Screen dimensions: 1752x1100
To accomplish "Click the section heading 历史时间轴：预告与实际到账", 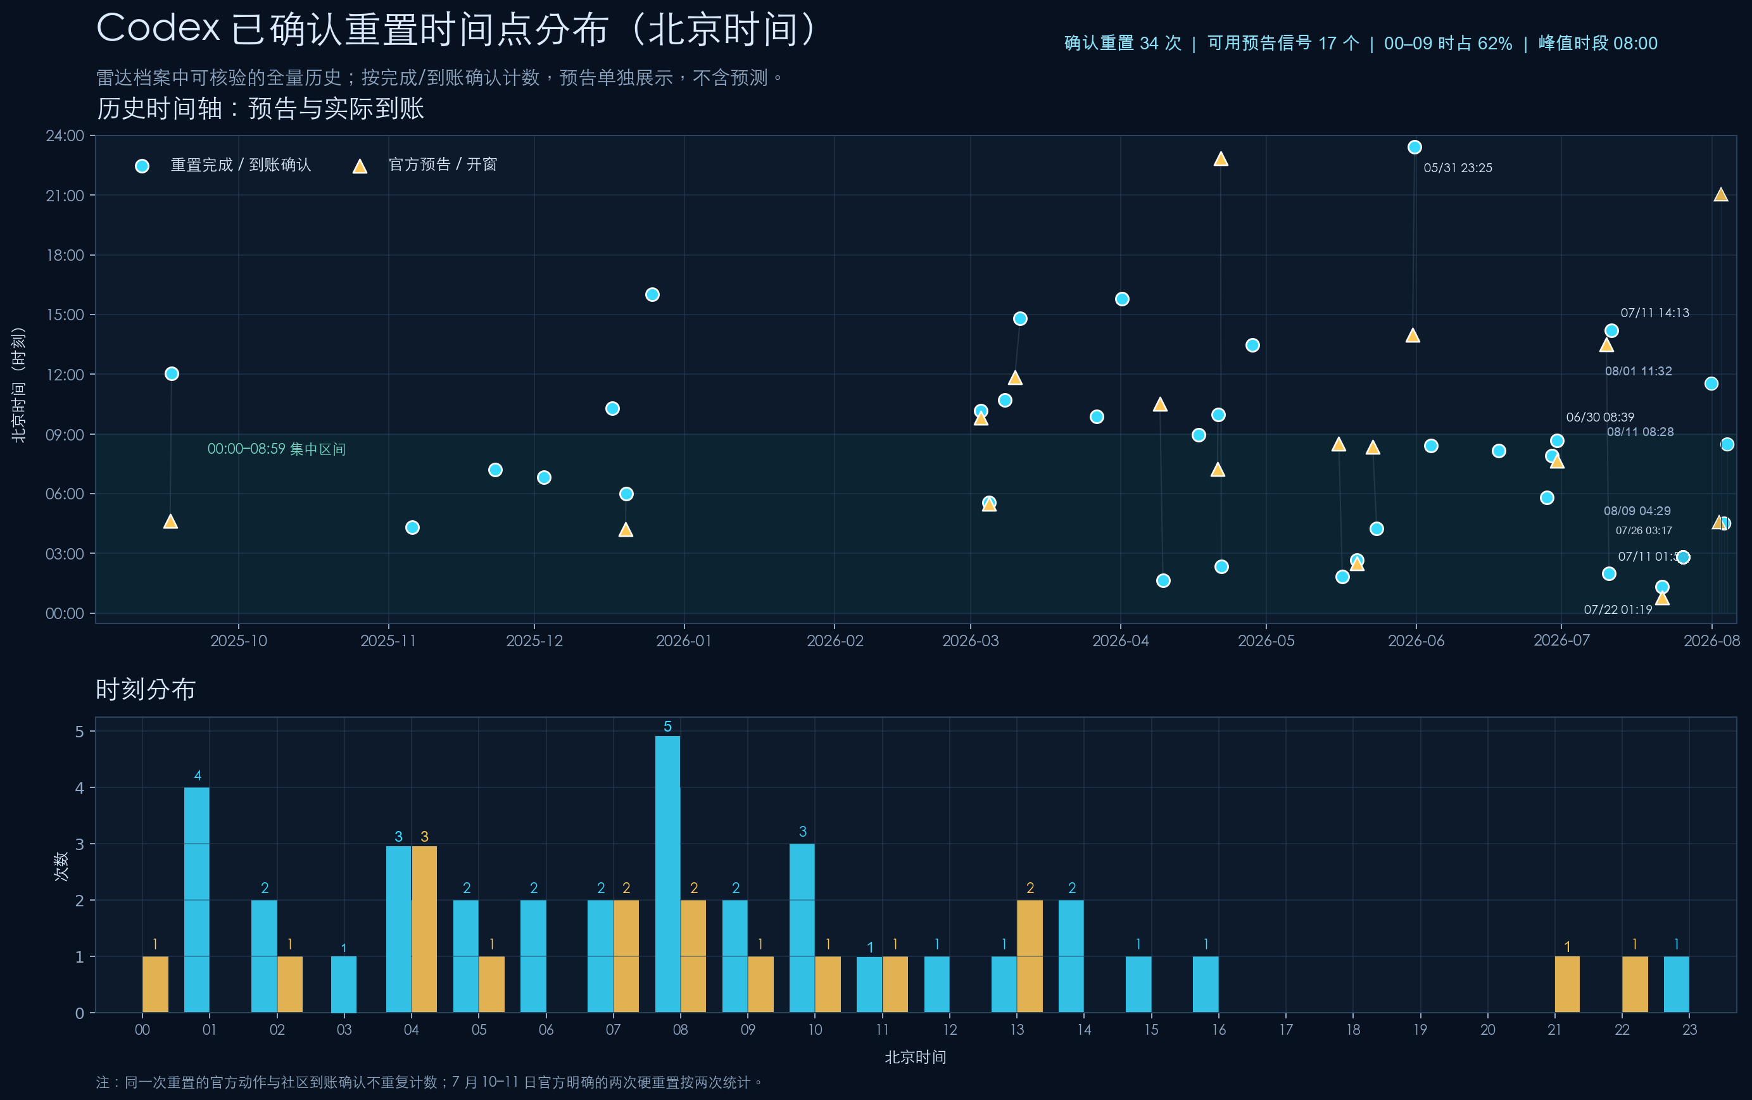I will click(260, 108).
